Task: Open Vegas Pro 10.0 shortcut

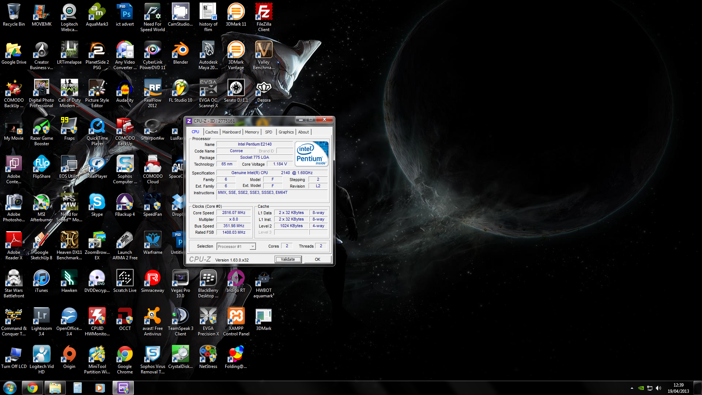Action: 181,283
